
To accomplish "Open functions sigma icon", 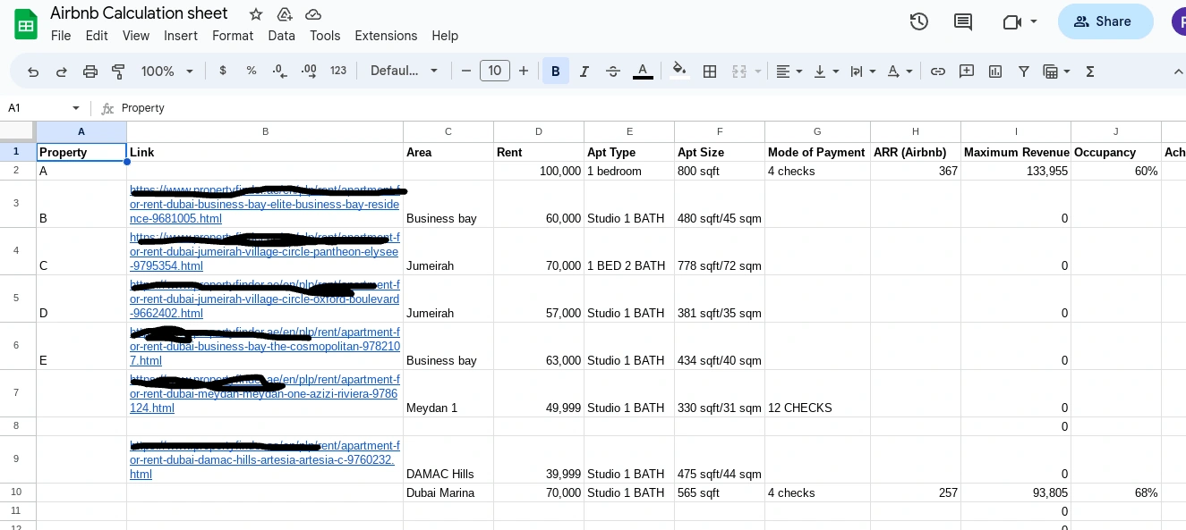I will click(x=1090, y=72).
